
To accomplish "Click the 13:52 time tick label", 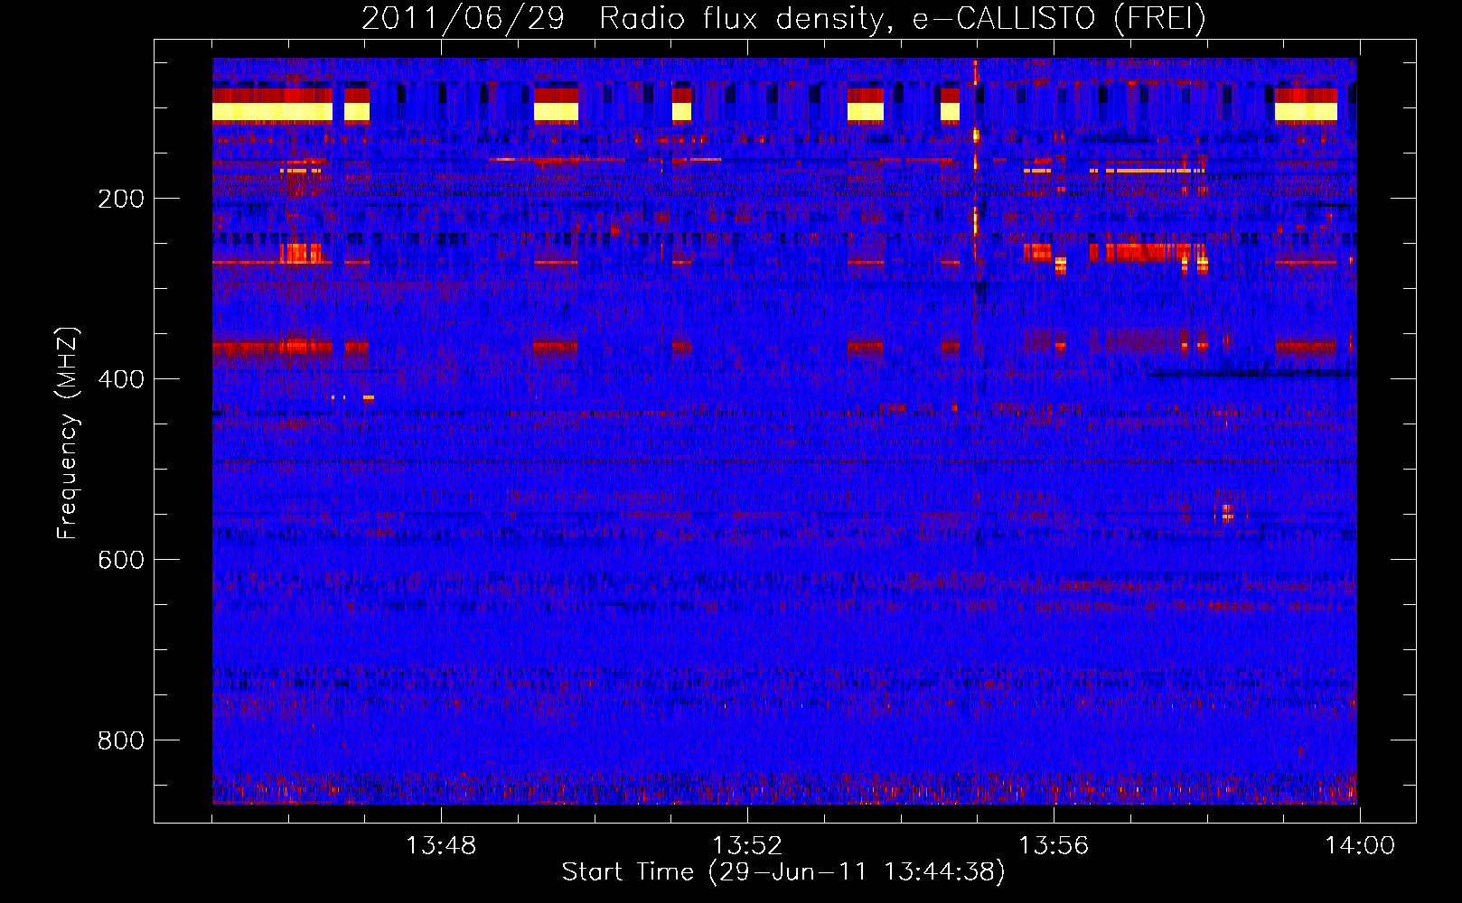I will coord(747,846).
